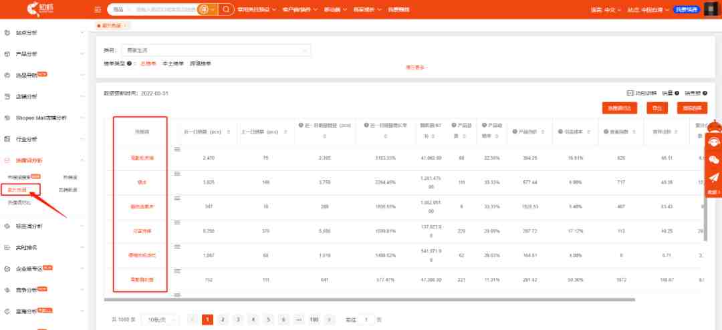Click sort icon on 上一日销量 (pcs) column
Viewport: 722px width, 330px height.
[x=286, y=132]
